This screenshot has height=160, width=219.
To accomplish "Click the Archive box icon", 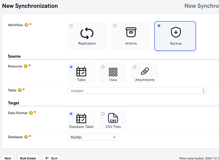I will pyautogui.click(x=131, y=32).
